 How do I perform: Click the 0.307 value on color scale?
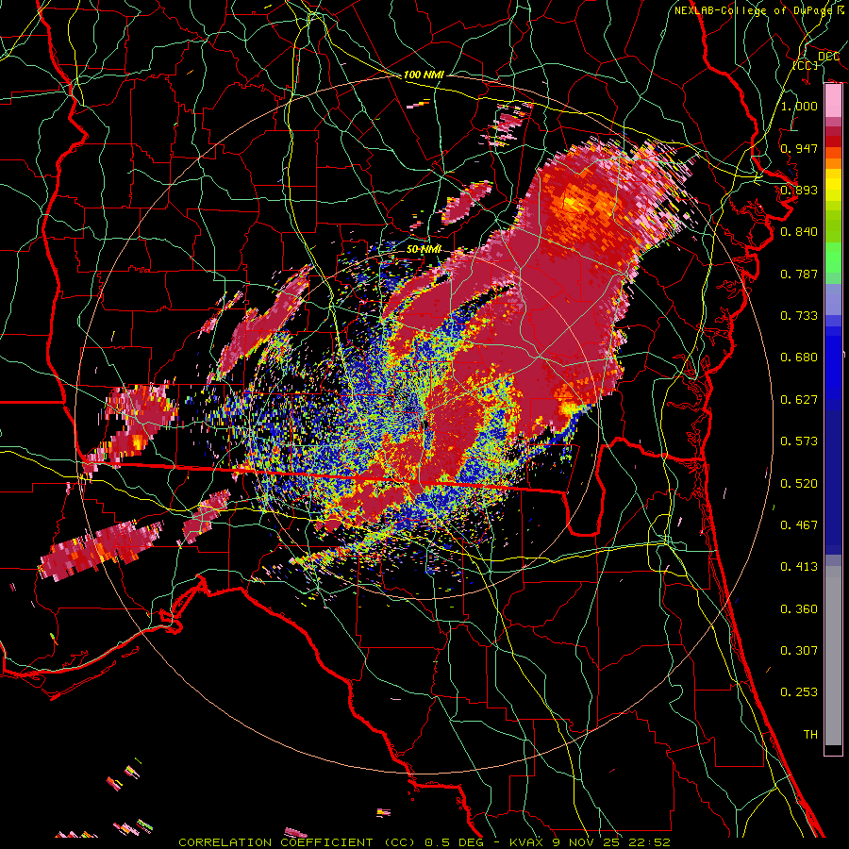799,650
